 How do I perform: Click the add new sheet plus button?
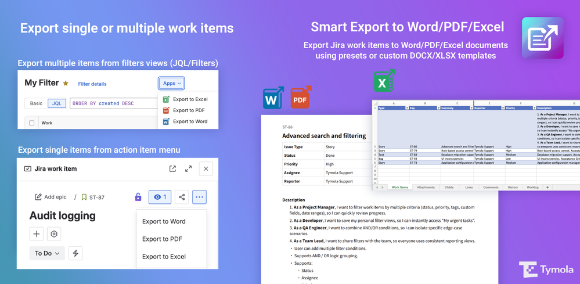coord(547,187)
